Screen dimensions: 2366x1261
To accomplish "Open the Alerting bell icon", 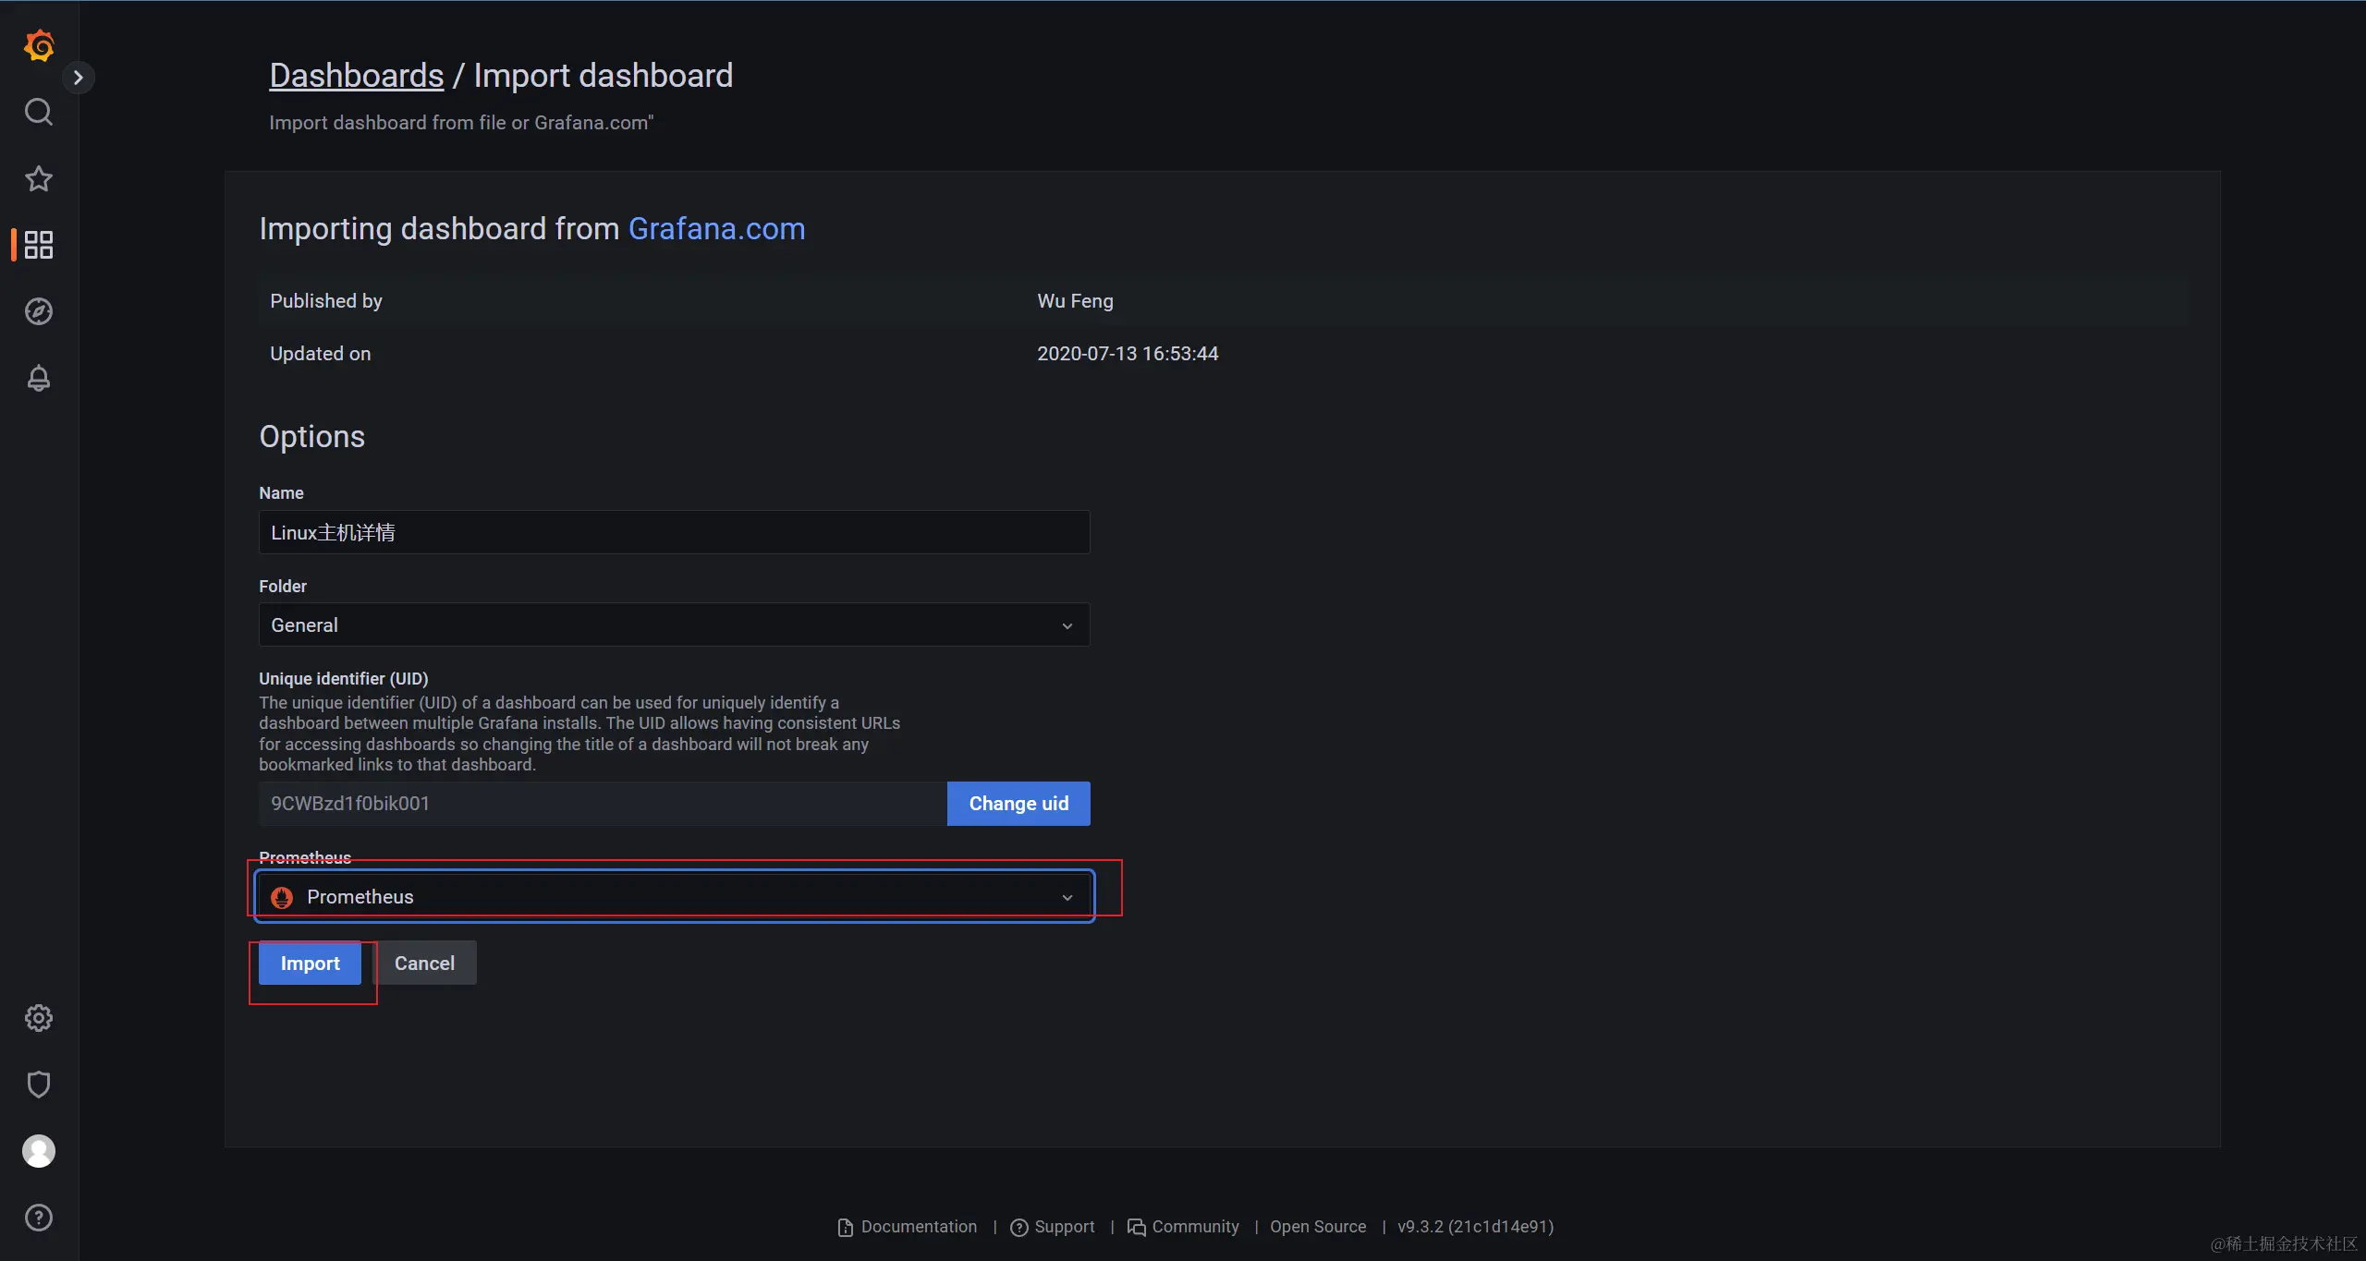I will point(39,378).
